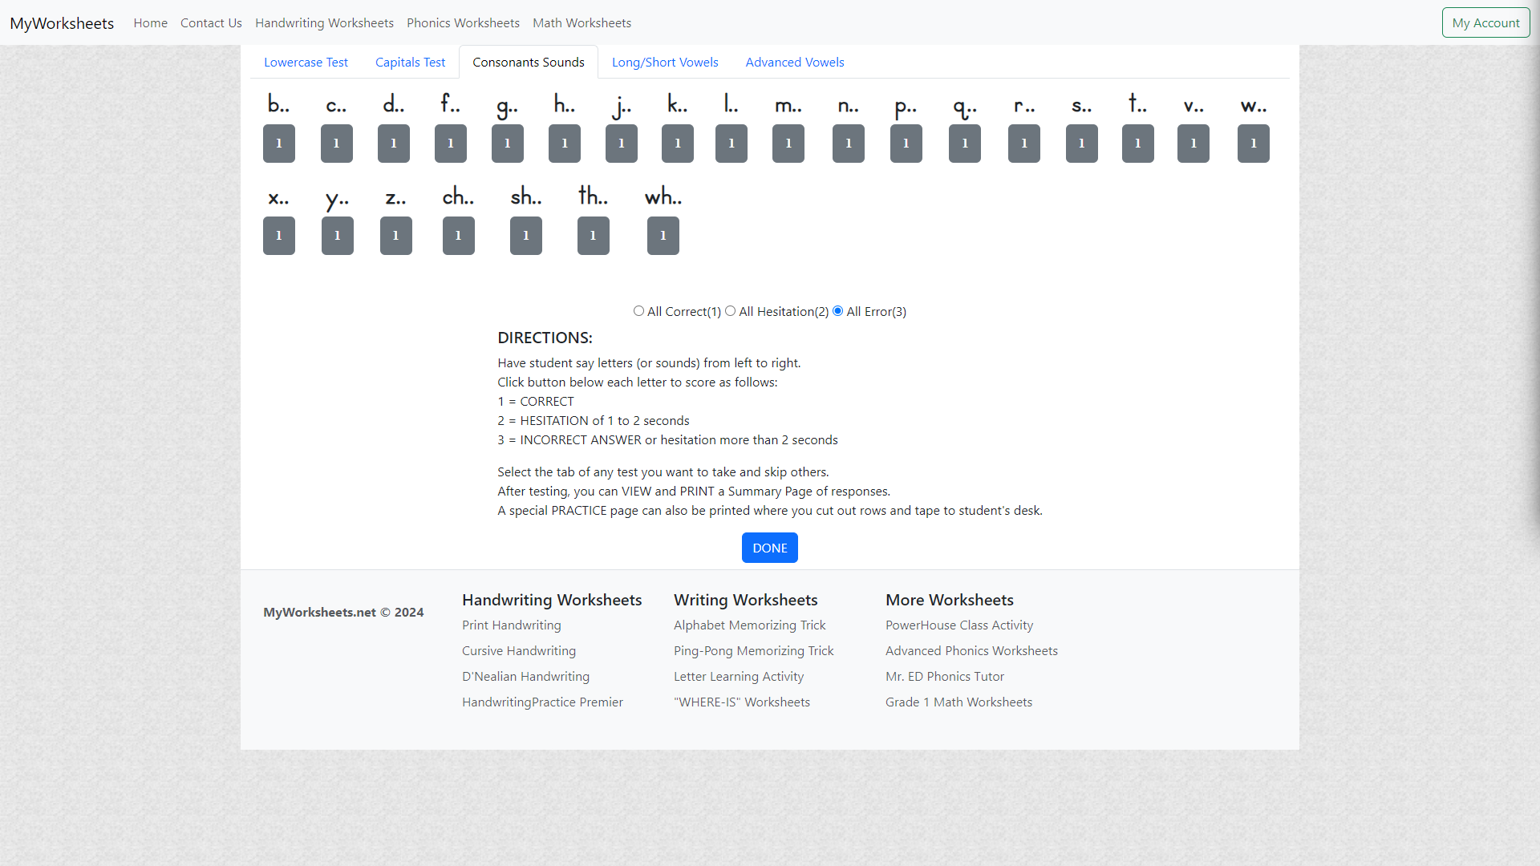The width and height of the screenshot is (1540, 866).
Task: Click the score button under letter d
Action: pos(394,144)
